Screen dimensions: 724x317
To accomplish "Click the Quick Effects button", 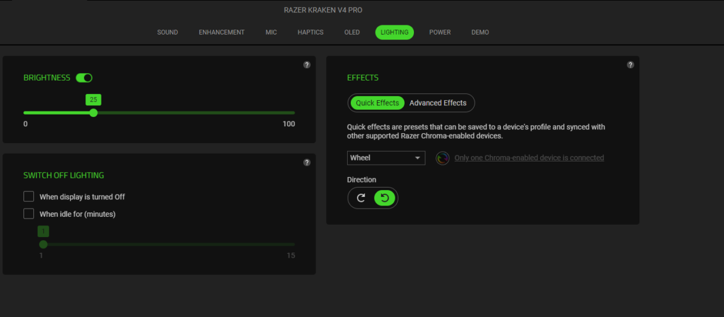I will 377,103.
